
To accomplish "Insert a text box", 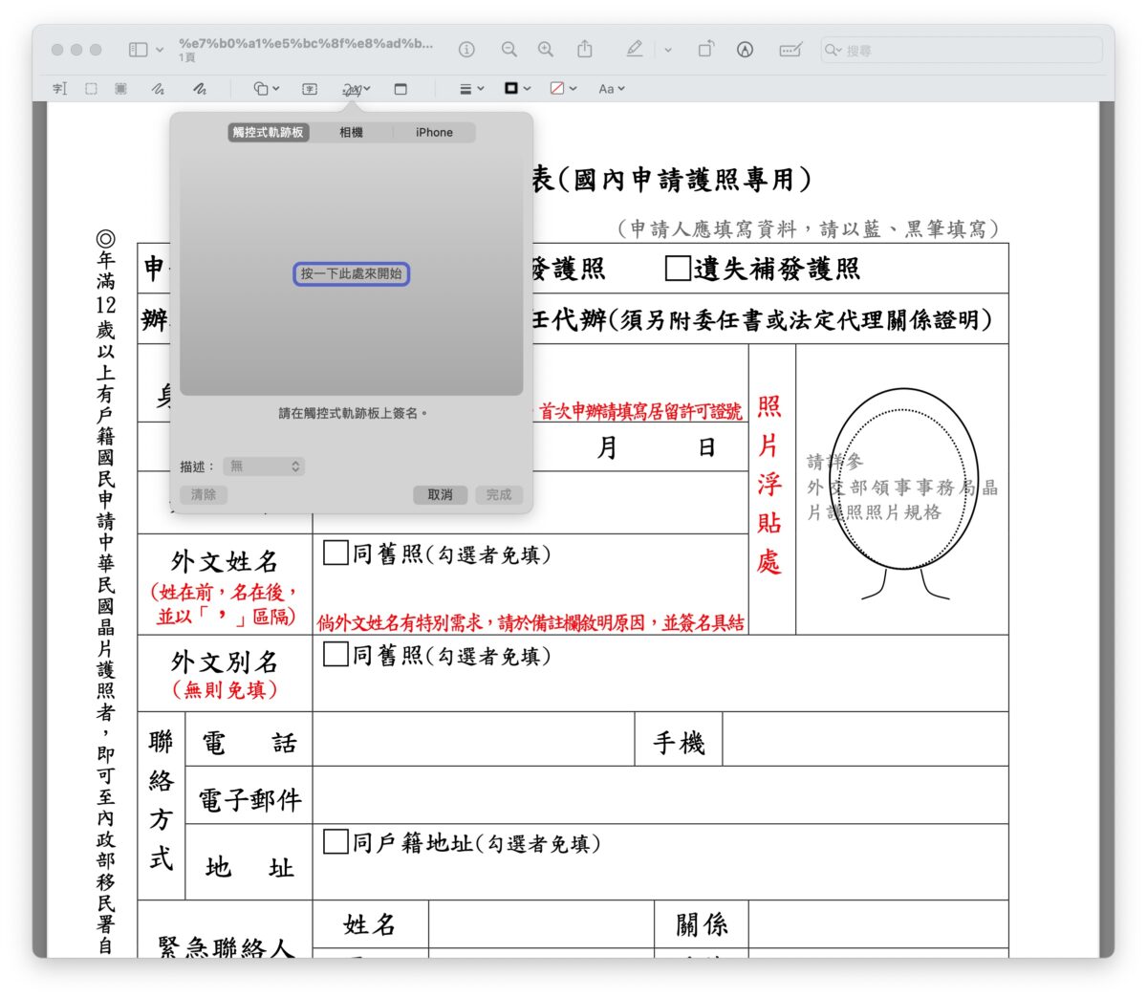I will [310, 89].
